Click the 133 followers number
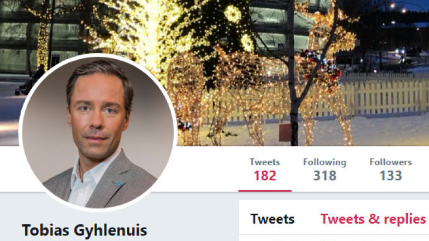The height and width of the screenshot is (241, 429). click(390, 176)
